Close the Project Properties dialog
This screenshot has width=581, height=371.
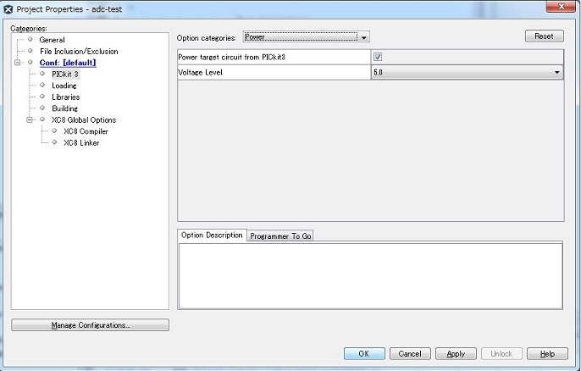pyautogui.click(x=561, y=6)
